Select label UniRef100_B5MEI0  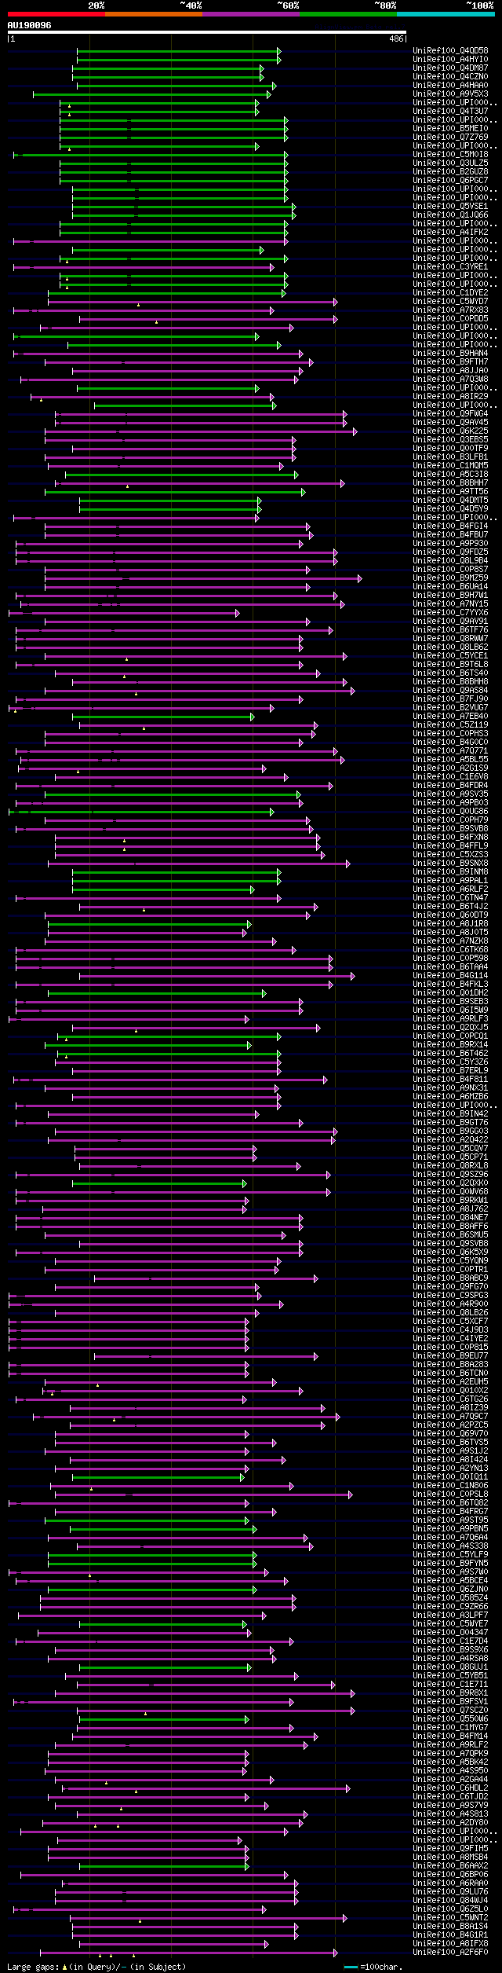(x=450, y=129)
